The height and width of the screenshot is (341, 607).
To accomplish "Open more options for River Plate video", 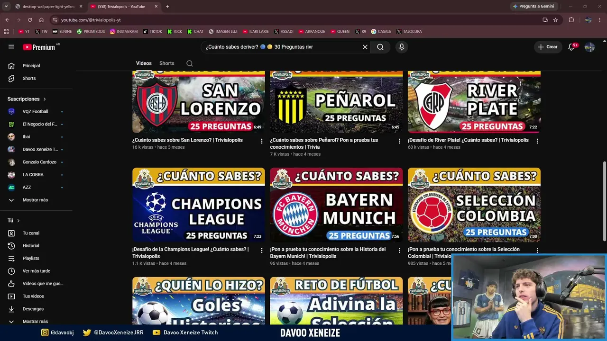I will [x=537, y=141].
